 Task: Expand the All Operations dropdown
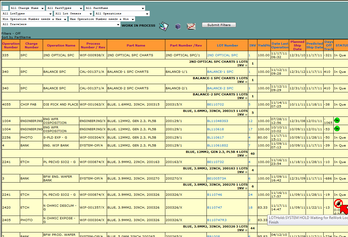[x=122, y=14]
